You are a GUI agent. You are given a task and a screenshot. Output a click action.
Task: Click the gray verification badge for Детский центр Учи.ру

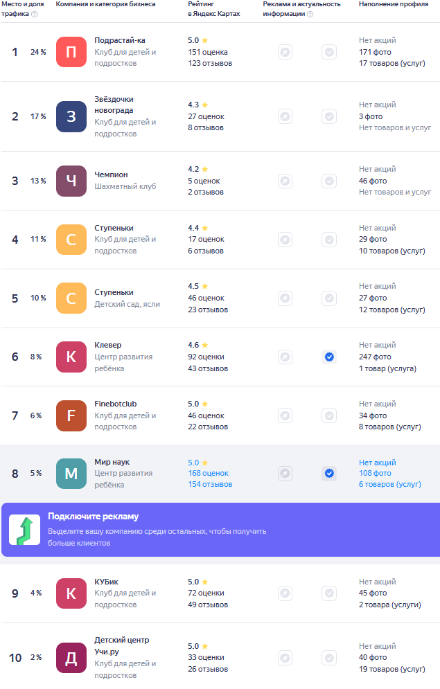pos(329,657)
